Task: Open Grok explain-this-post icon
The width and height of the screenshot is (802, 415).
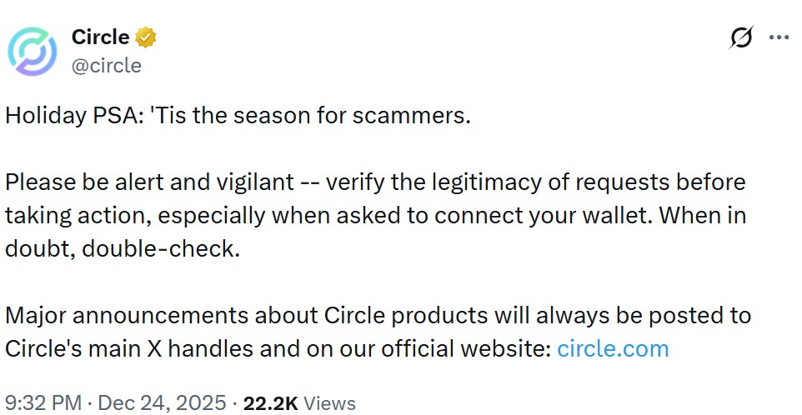Action: (740, 37)
